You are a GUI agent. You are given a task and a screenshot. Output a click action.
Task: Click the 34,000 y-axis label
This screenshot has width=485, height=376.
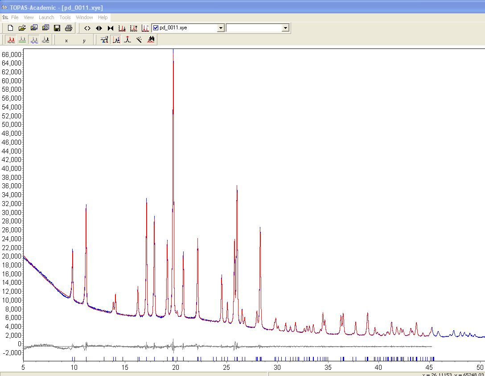(x=12, y=195)
